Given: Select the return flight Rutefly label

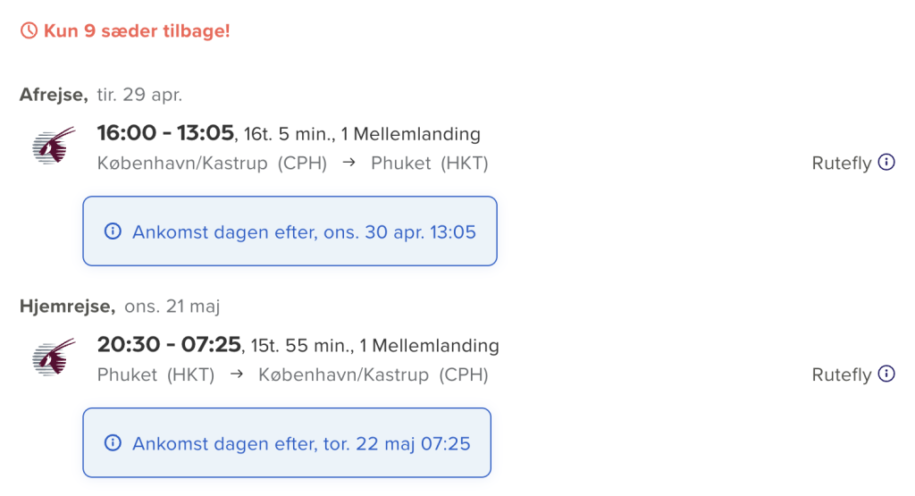Looking at the screenshot, I should 842,374.
